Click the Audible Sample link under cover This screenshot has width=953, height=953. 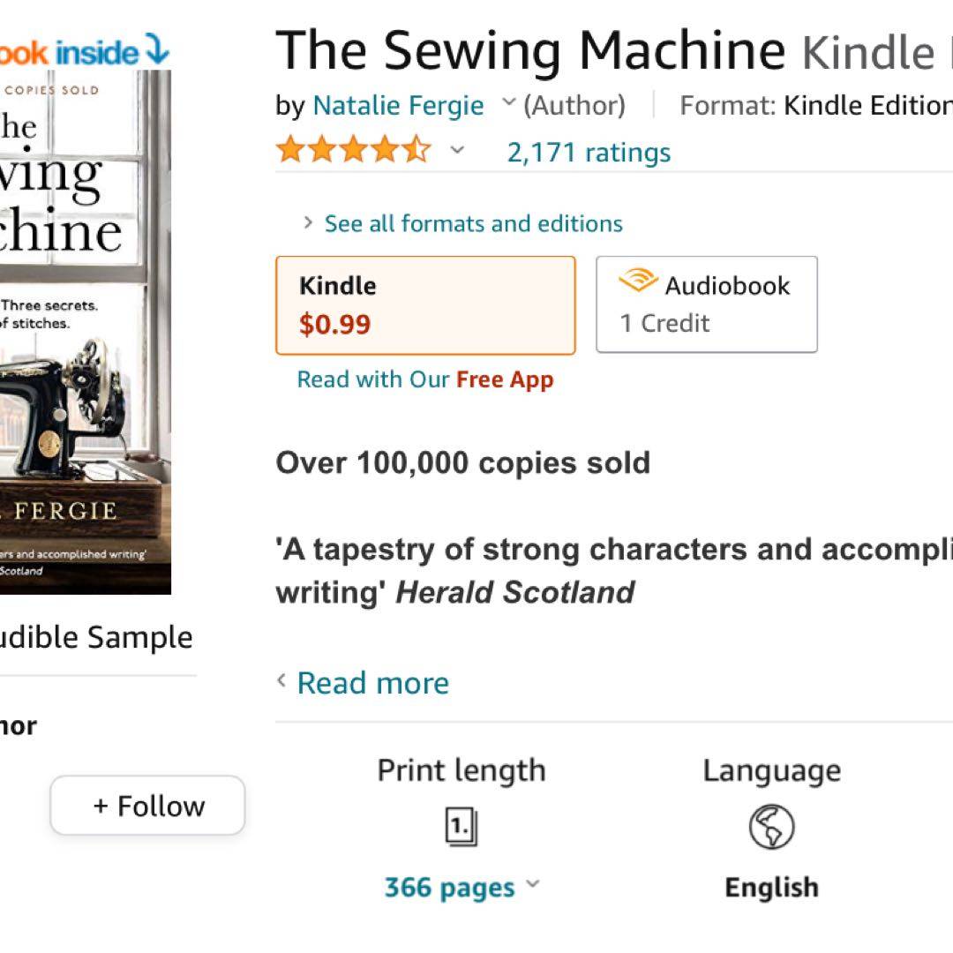97,637
